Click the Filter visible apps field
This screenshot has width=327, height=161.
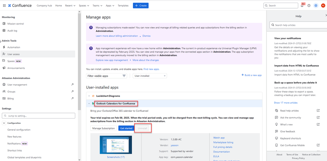(106, 76)
